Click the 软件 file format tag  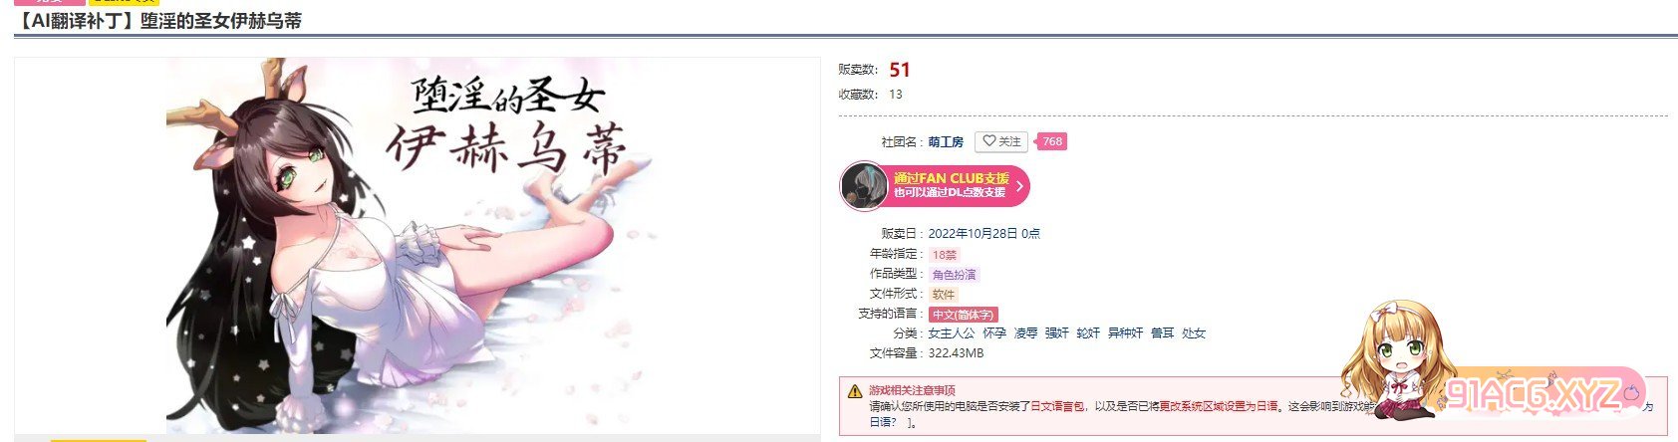[x=943, y=295]
